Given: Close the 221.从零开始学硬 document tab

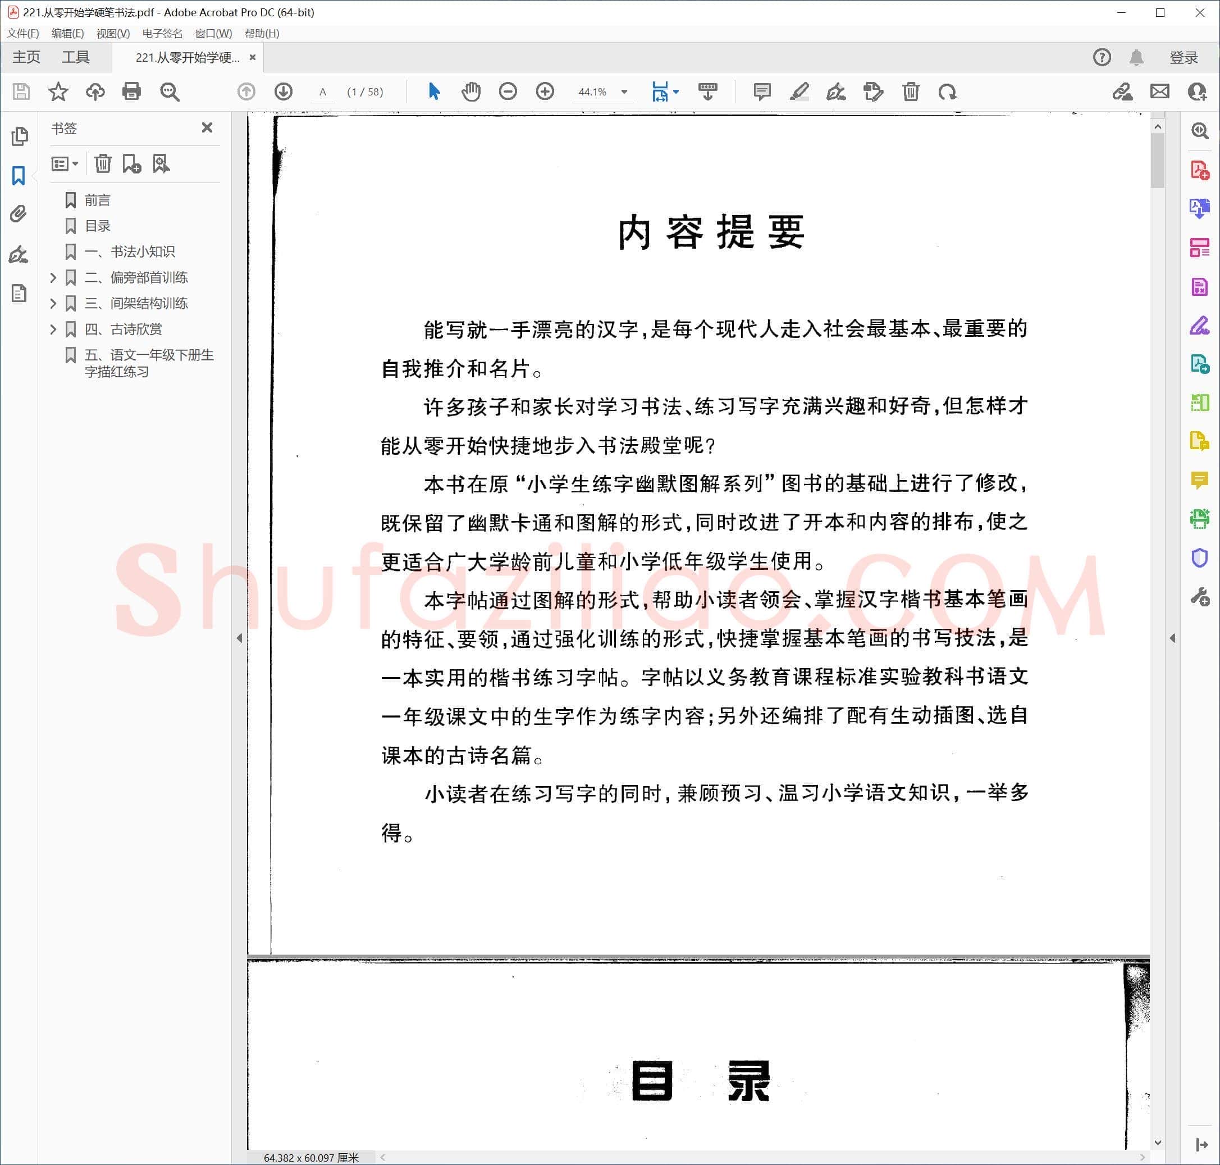Looking at the screenshot, I should 253,57.
